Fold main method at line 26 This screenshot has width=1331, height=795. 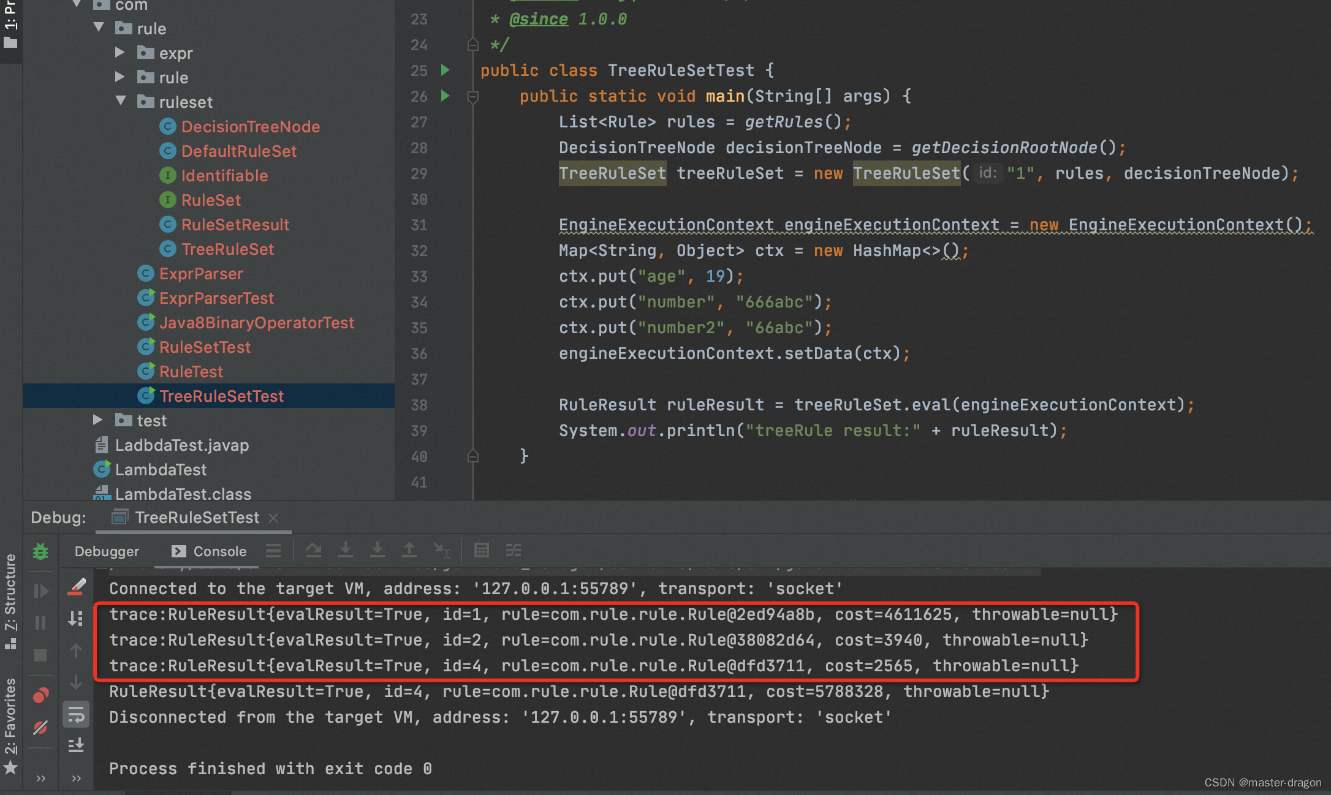[x=472, y=97]
